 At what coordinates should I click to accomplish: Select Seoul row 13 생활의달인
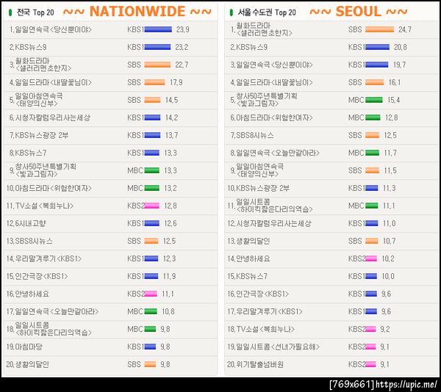(x=331, y=241)
